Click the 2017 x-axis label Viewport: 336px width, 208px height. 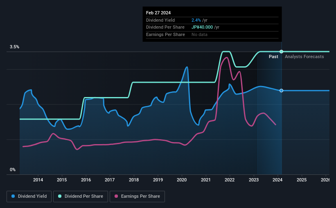(110, 180)
